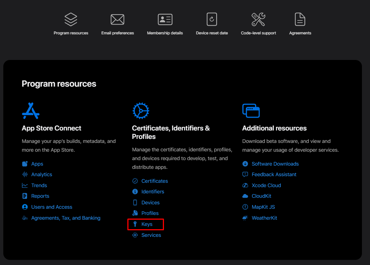
Task: Click the Additional resources heading
Action: click(274, 128)
